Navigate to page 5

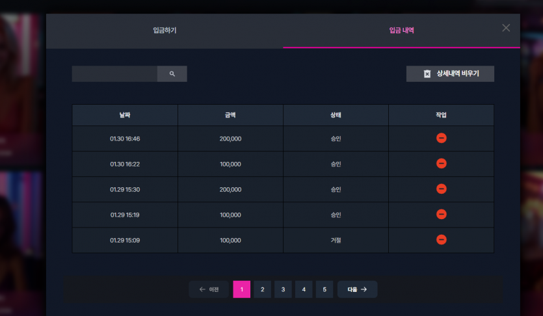click(324, 289)
